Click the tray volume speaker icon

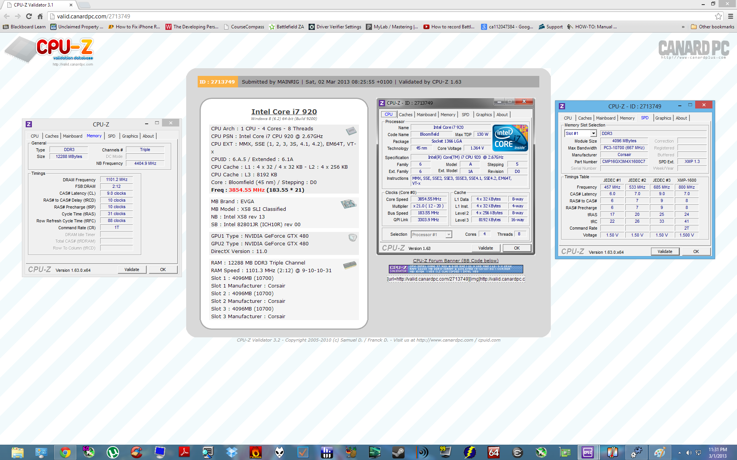click(x=689, y=453)
